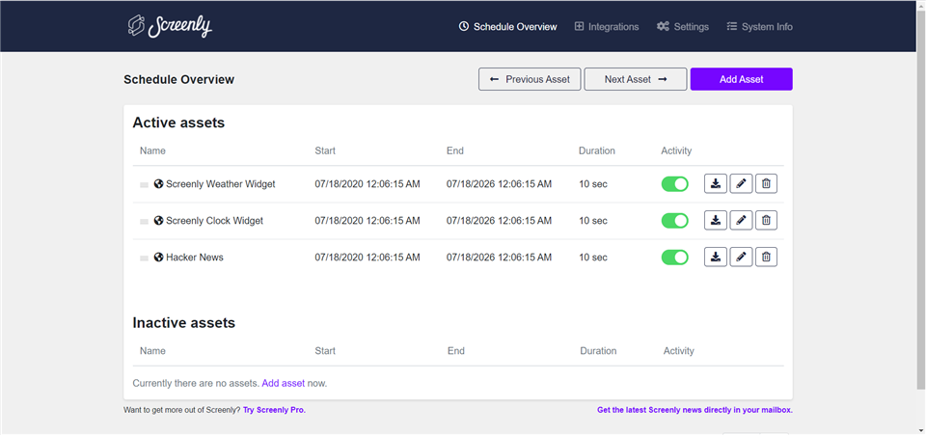Download the Hacker News asset
Screen dimensions: 926x435
pos(715,257)
